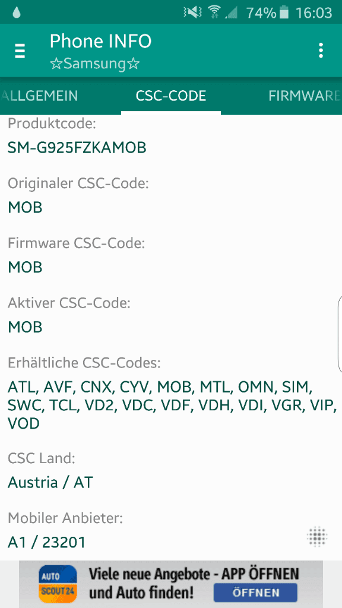Screen dimensions: 342x608
Task: Tap the Mobiler Anbieter value A1 / 23201
Action: (46, 543)
